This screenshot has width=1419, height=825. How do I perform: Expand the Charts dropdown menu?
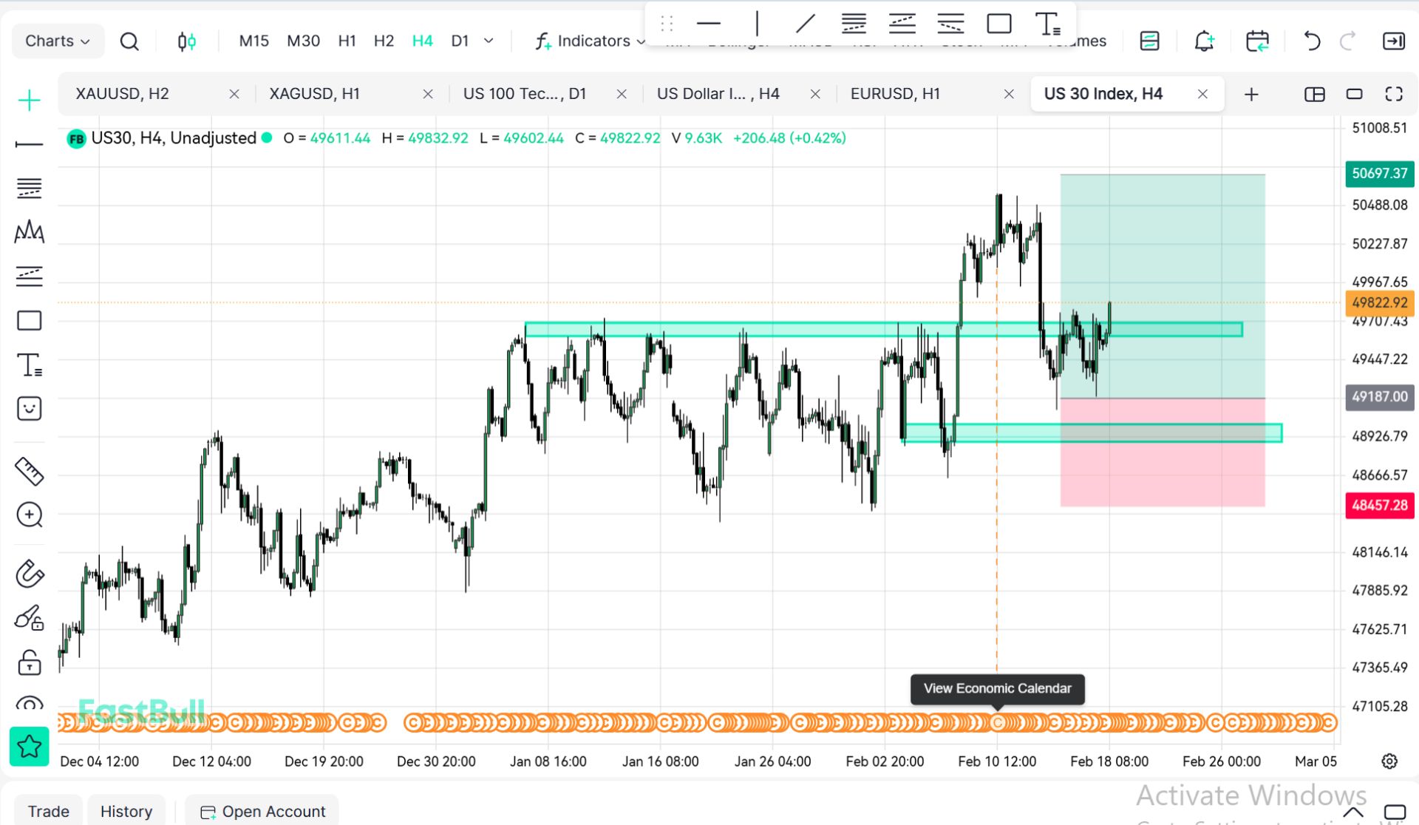click(x=58, y=41)
